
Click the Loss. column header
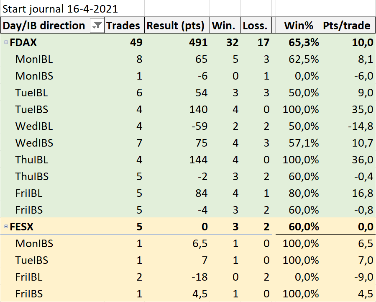click(x=256, y=25)
